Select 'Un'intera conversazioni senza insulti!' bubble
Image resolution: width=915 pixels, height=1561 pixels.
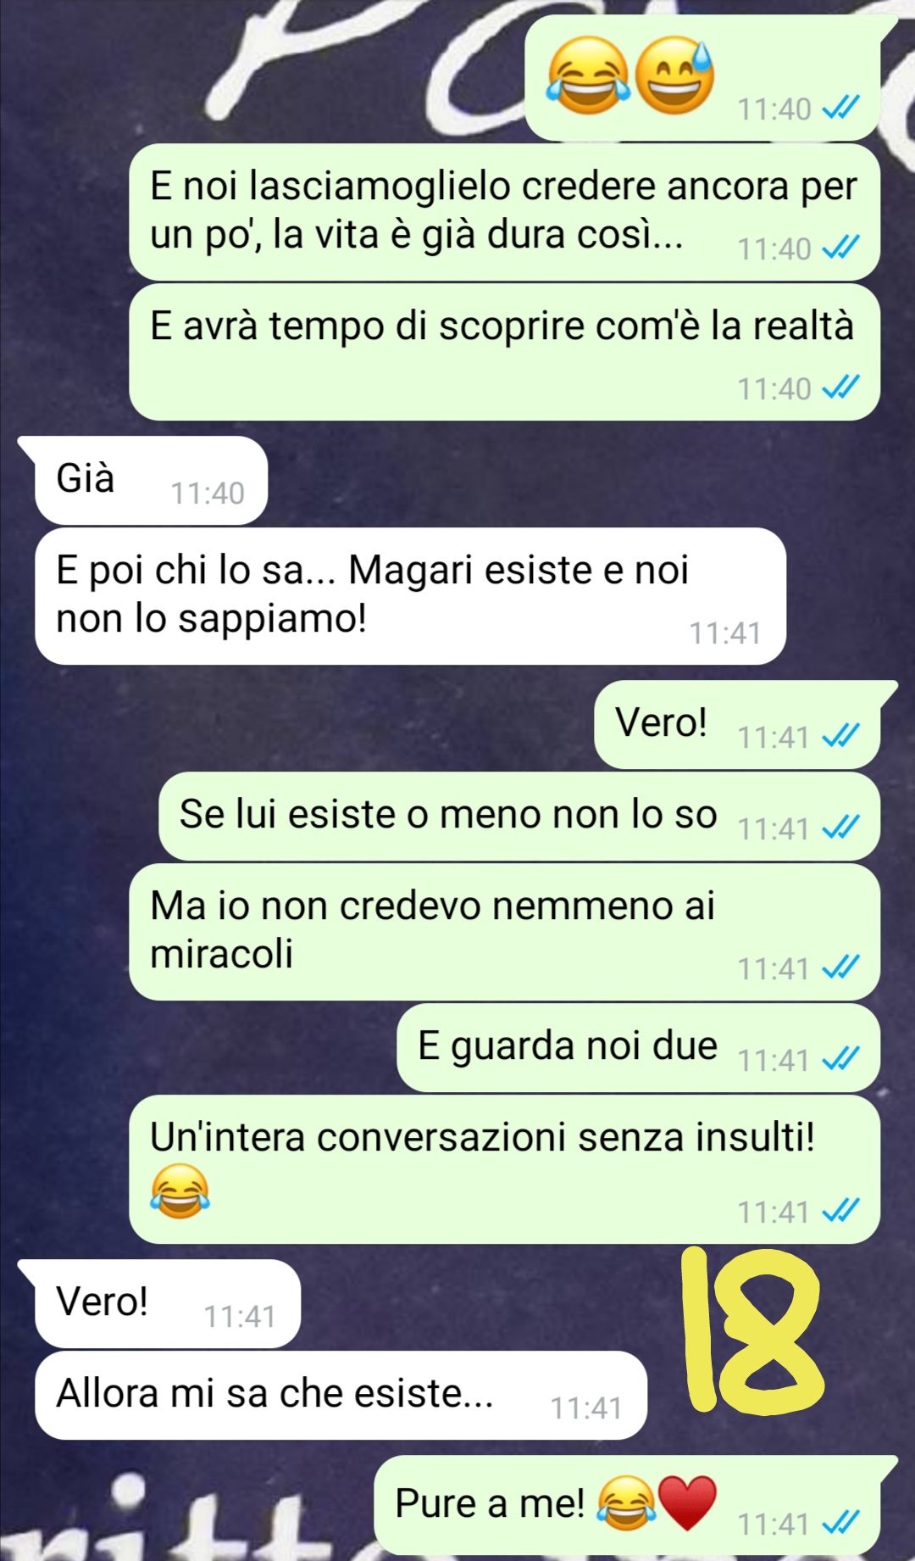point(504,1169)
